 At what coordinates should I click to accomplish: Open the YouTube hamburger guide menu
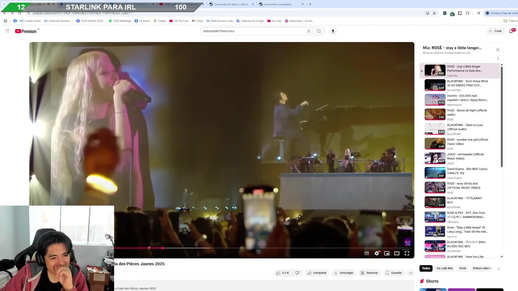[x=7, y=31]
